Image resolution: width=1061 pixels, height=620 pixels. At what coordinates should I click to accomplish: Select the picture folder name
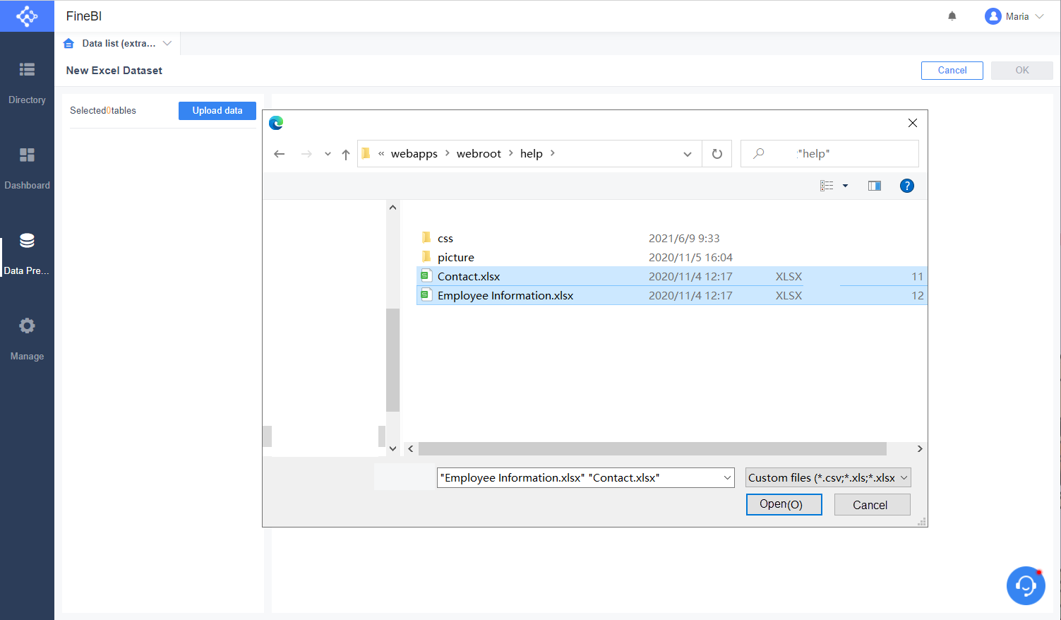pyautogui.click(x=456, y=258)
